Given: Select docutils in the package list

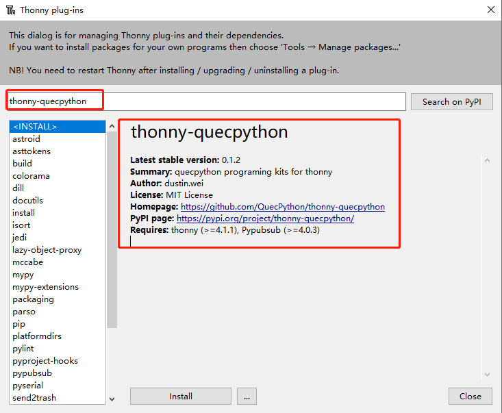Looking at the screenshot, I should 58,201.
